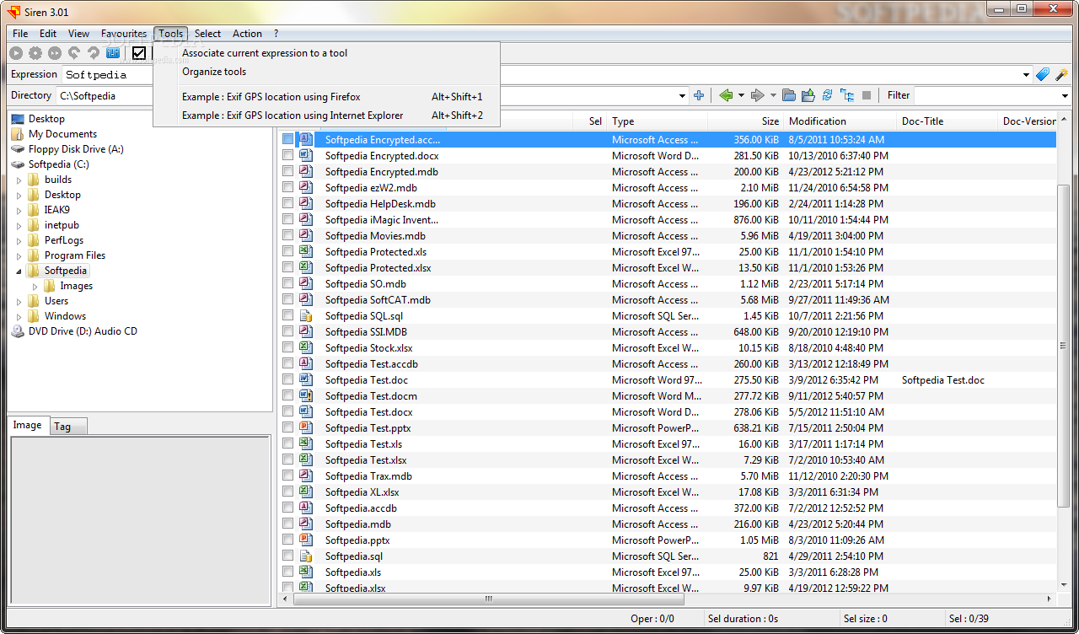Open the back arrow history dropdown
Viewport: 1079px width, 634px height.
pos(741,95)
